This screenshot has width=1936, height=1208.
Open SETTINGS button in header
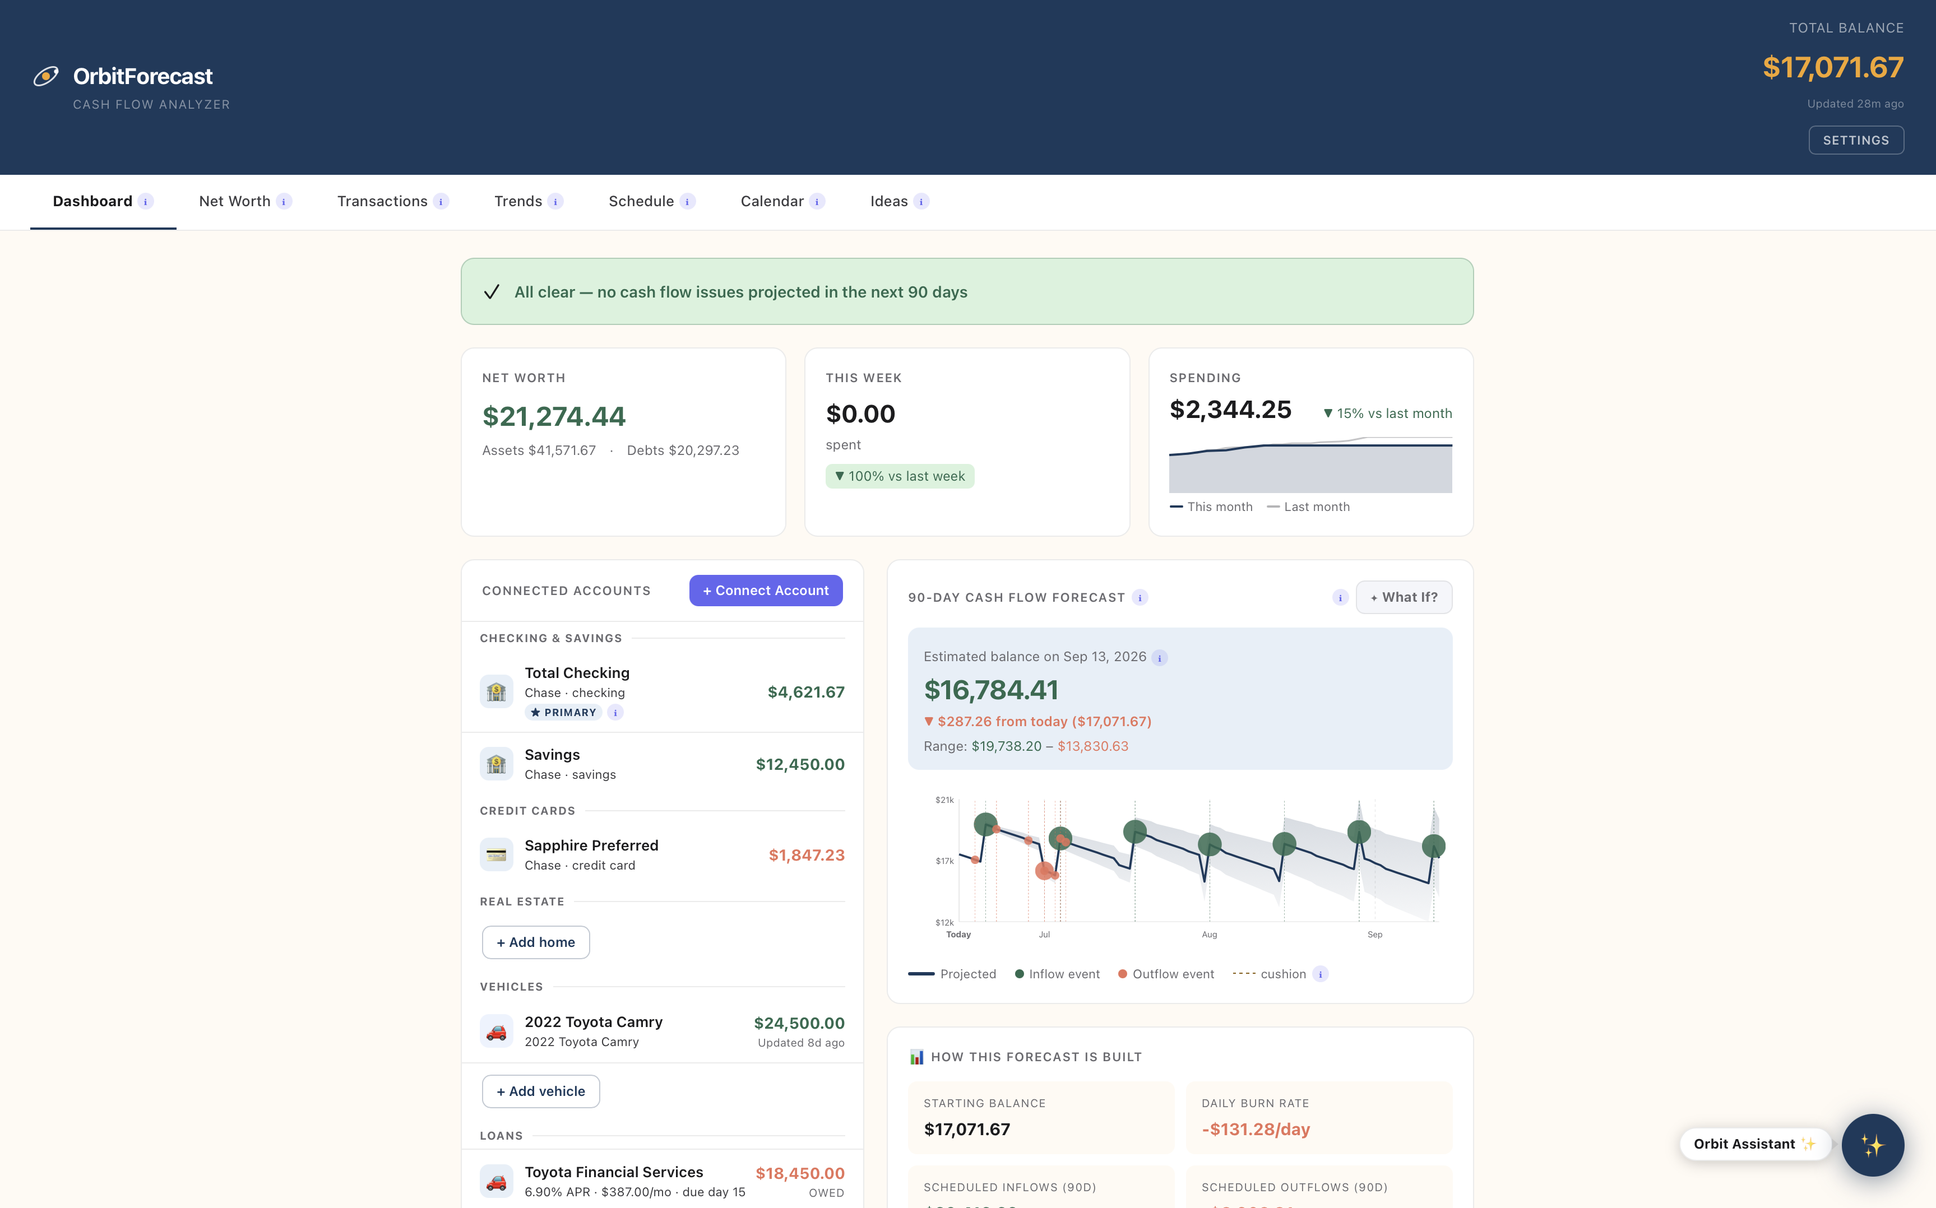click(1856, 140)
